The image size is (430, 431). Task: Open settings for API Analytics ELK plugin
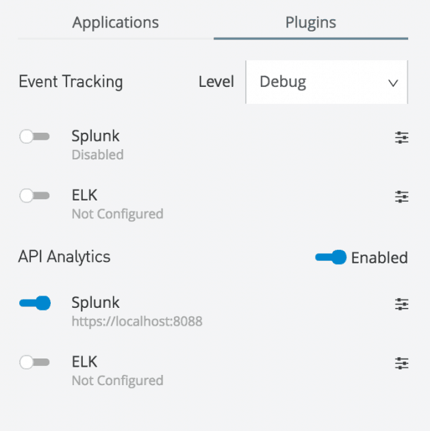[x=402, y=363]
